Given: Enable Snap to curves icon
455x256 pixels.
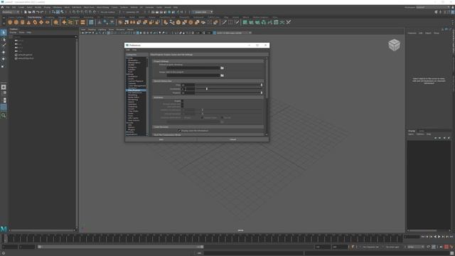Looking at the screenshot, I should (x=78, y=12).
